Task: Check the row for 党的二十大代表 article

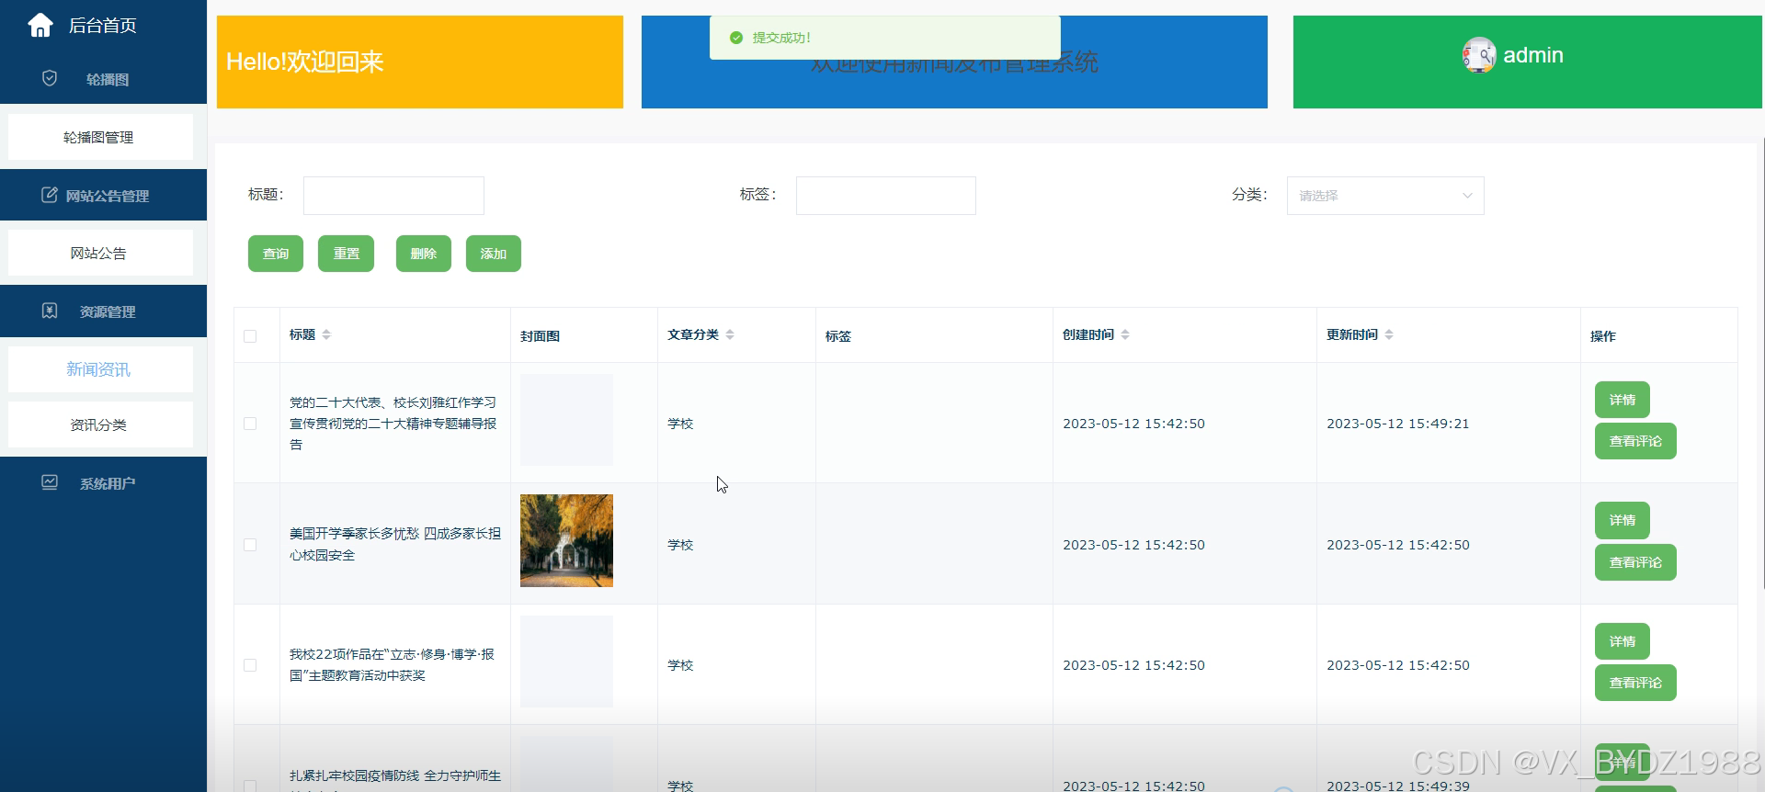Action: 250,424
